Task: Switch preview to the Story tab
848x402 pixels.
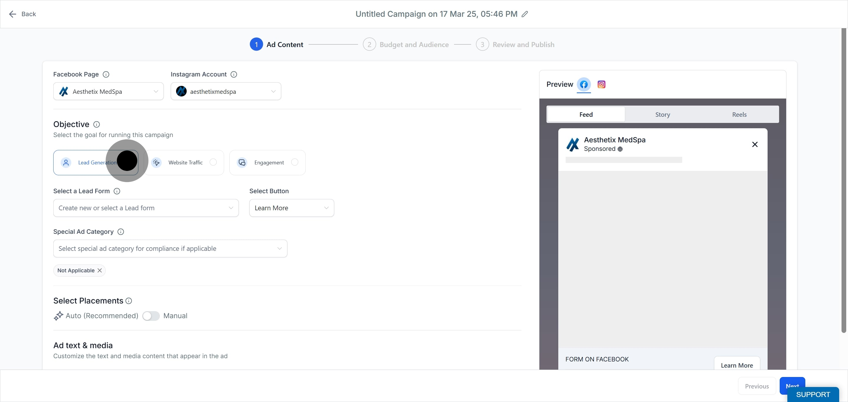Action: (x=662, y=114)
